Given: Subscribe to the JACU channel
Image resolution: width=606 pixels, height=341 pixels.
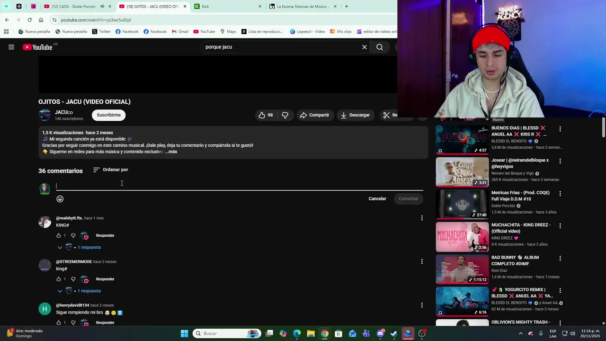Looking at the screenshot, I should 108,115.
